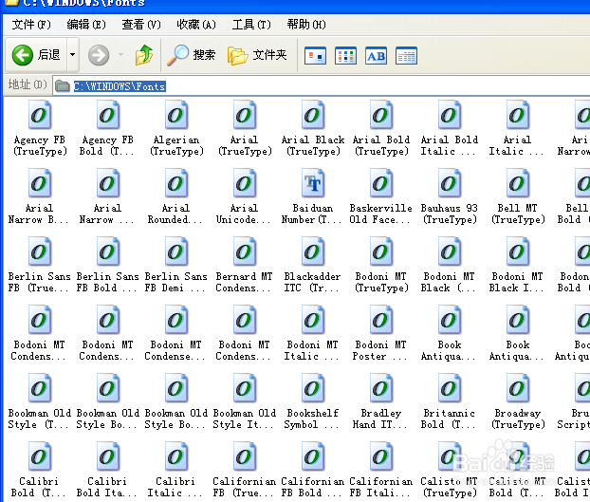590x502 pixels.
Task: Select Bauhaus 93 (TrueType) font icon
Action: (450, 183)
